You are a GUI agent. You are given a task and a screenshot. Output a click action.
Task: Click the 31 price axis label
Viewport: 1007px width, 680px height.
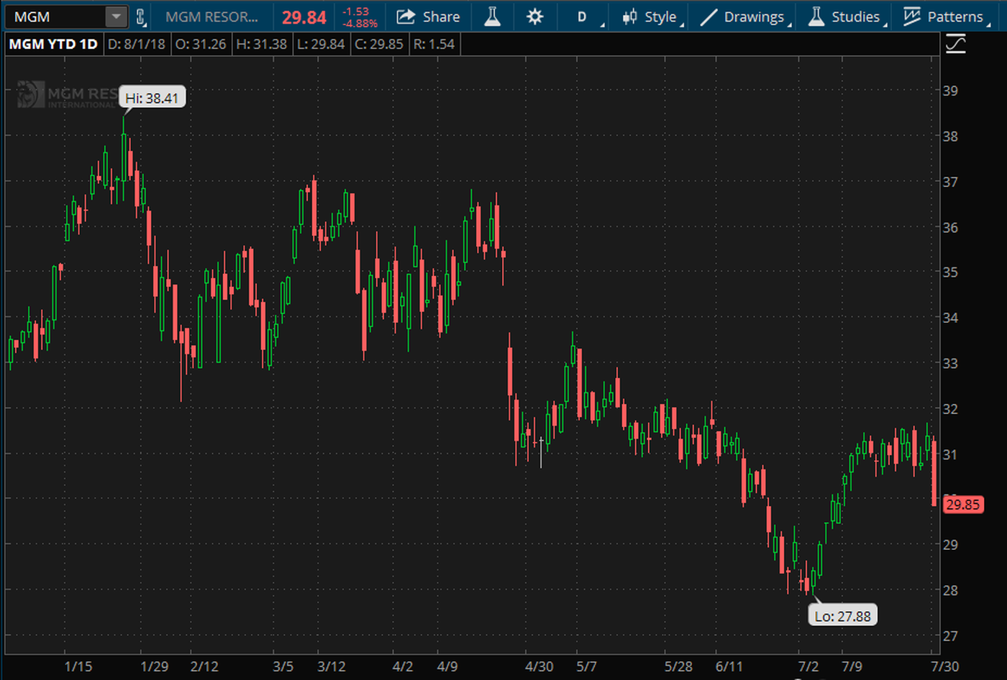point(950,454)
